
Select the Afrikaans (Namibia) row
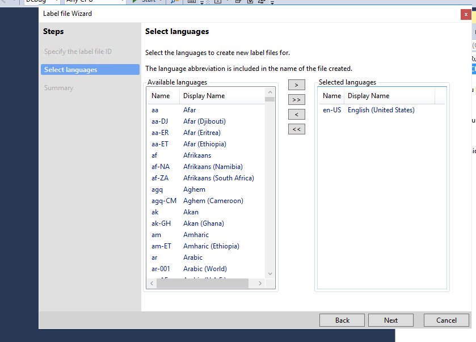pos(207,167)
